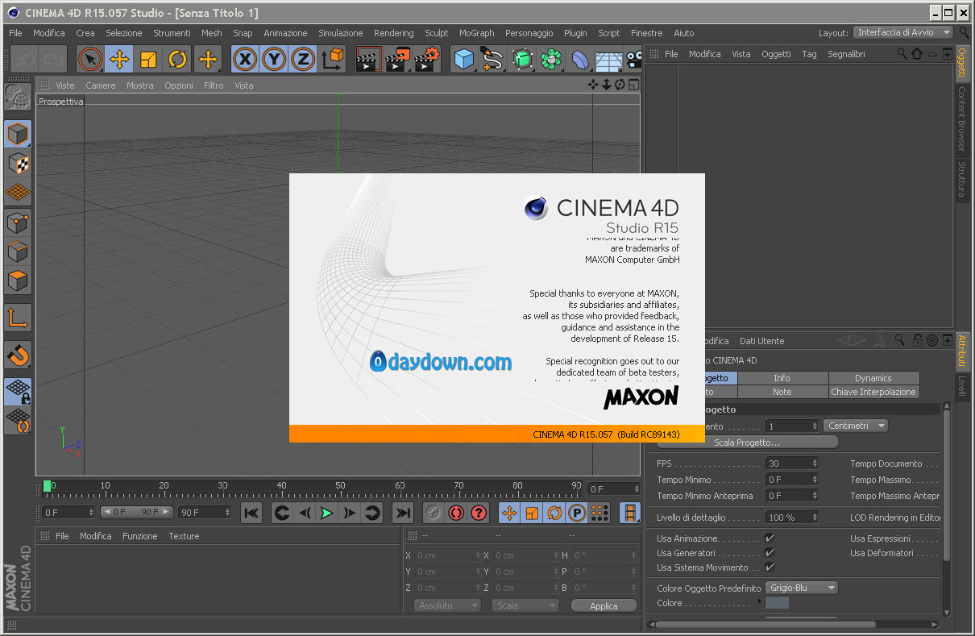The width and height of the screenshot is (975, 636).
Task: Enable Edges mode icon on left toolbar
Action: [x=18, y=251]
